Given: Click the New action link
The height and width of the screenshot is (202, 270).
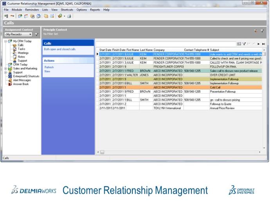Looking at the screenshot, I should [47, 71].
